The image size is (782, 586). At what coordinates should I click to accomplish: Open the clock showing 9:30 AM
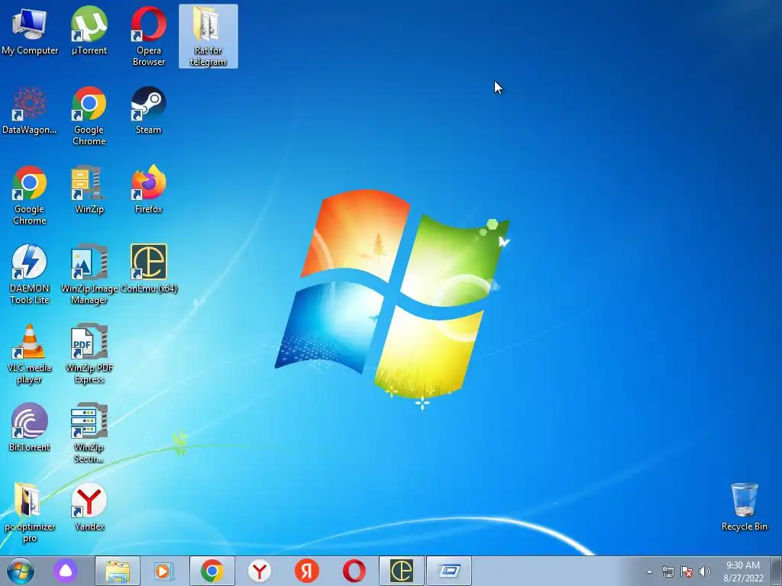tap(743, 572)
